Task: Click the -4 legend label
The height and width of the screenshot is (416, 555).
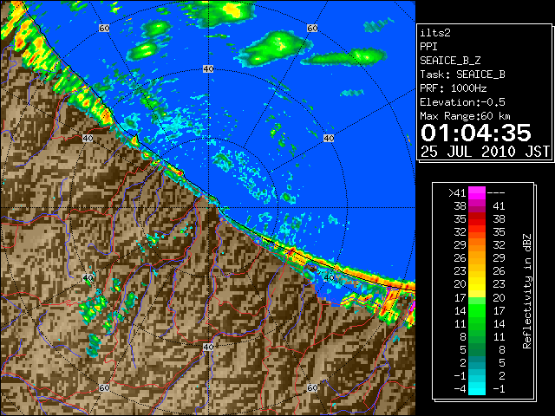Action: coord(460,389)
